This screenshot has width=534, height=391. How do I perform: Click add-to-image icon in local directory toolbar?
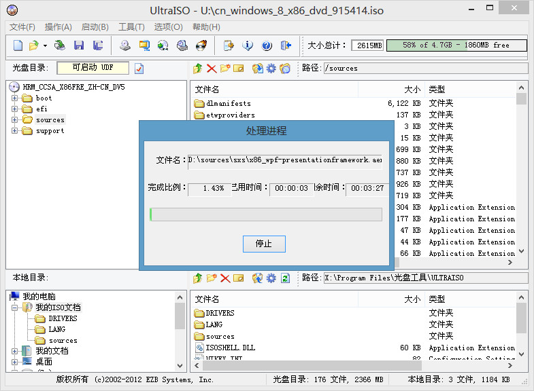coord(257,278)
